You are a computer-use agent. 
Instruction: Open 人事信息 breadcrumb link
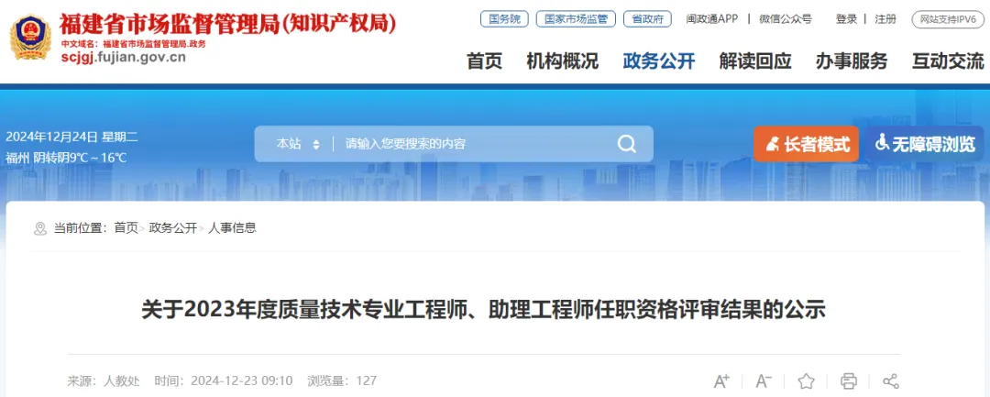click(x=232, y=228)
